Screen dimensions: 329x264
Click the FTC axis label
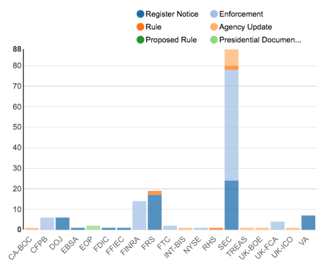click(x=163, y=243)
